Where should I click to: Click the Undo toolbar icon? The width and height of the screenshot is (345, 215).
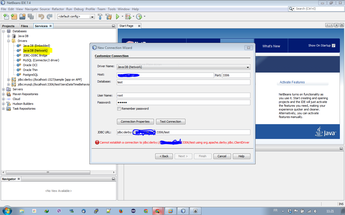(41, 16)
